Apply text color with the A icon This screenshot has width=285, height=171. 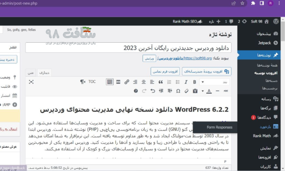point(209,91)
